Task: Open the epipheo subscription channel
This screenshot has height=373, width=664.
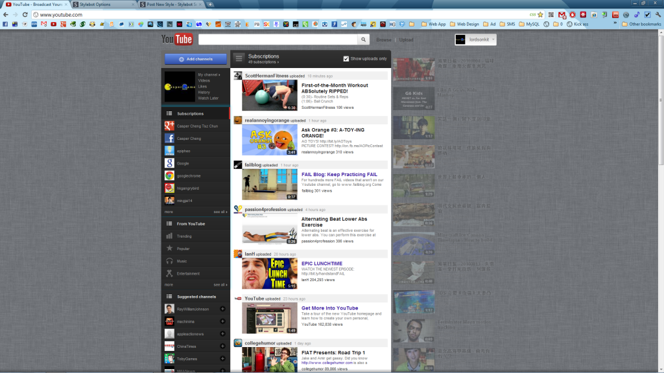Action: (196, 150)
